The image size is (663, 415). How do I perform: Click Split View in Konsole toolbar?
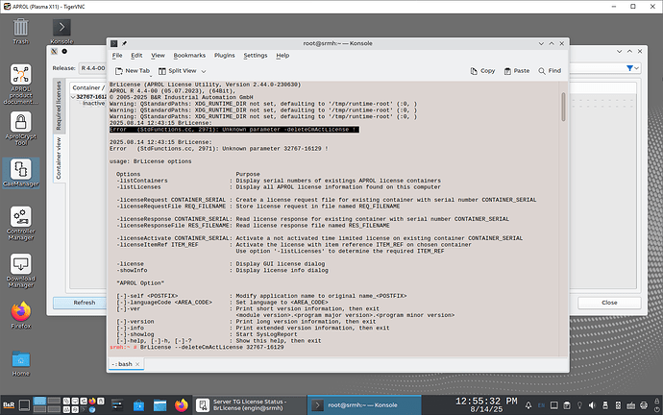tap(178, 71)
